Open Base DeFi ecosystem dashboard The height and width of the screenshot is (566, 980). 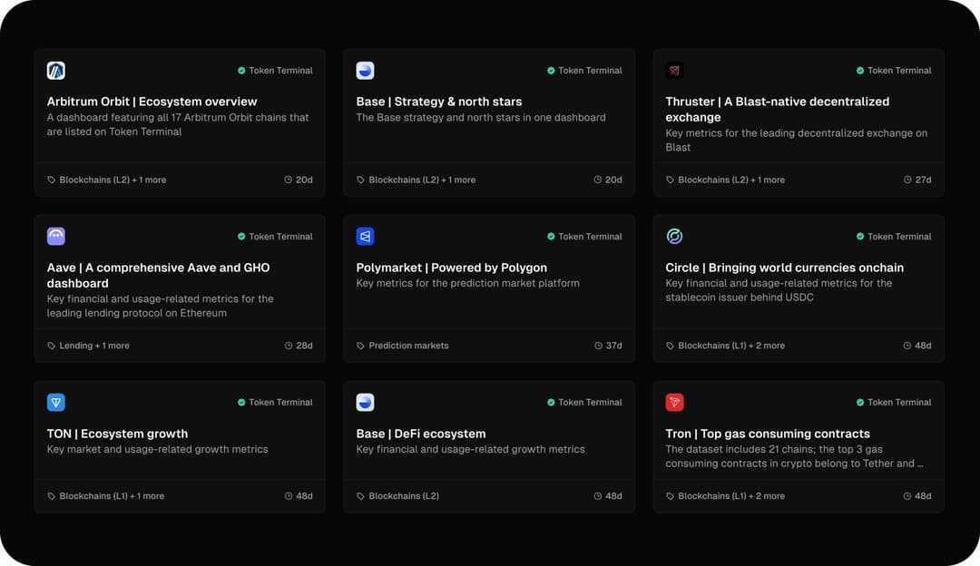(x=421, y=434)
